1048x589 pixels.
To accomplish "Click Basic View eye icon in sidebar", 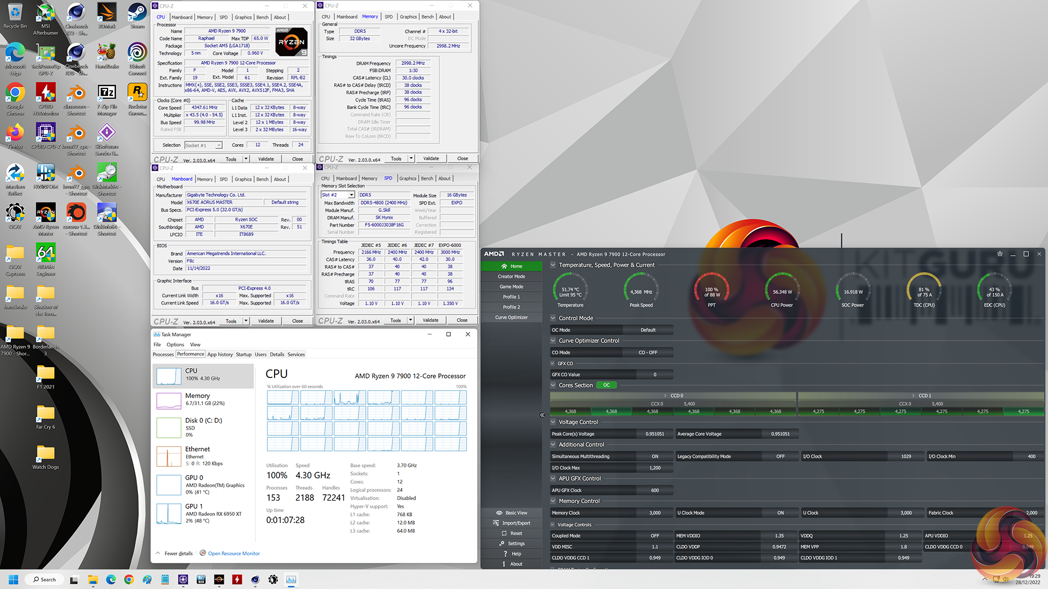I will tap(499, 513).
